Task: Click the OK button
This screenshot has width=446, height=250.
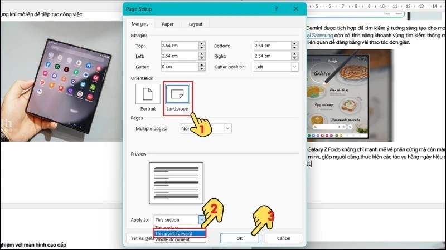Action: pyautogui.click(x=240, y=238)
